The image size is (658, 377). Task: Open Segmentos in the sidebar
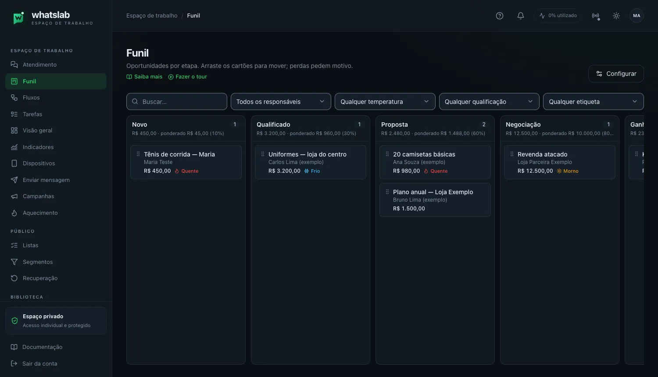(56, 262)
